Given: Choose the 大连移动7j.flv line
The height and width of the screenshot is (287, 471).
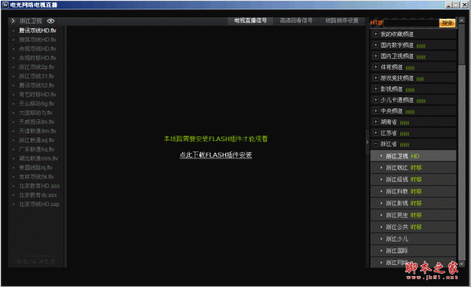Looking at the screenshot, I should (36, 113).
